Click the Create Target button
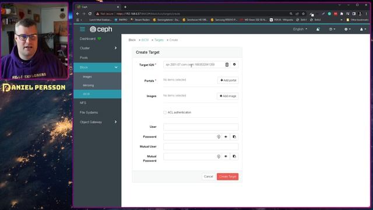373x210 pixels. click(227, 176)
